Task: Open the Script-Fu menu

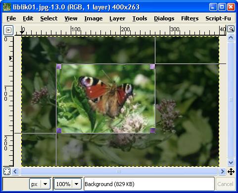Action: [218, 18]
